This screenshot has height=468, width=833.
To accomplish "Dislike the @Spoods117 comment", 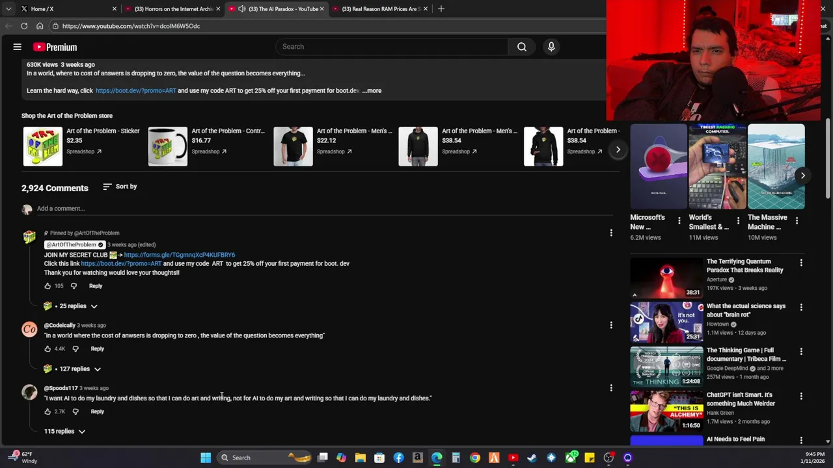I will click(75, 411).
